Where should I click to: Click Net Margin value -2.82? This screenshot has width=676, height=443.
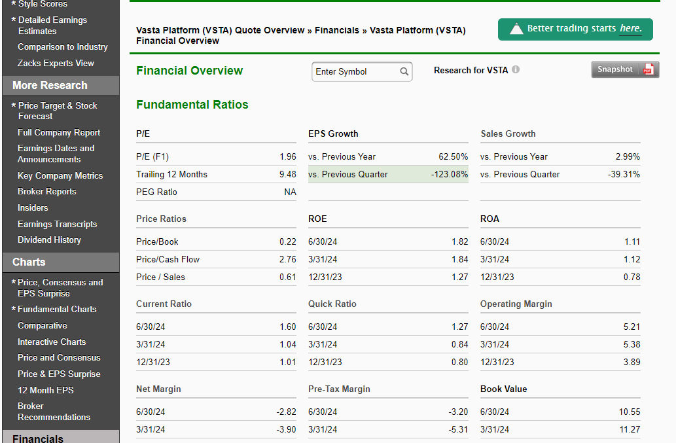pos(286,412)
